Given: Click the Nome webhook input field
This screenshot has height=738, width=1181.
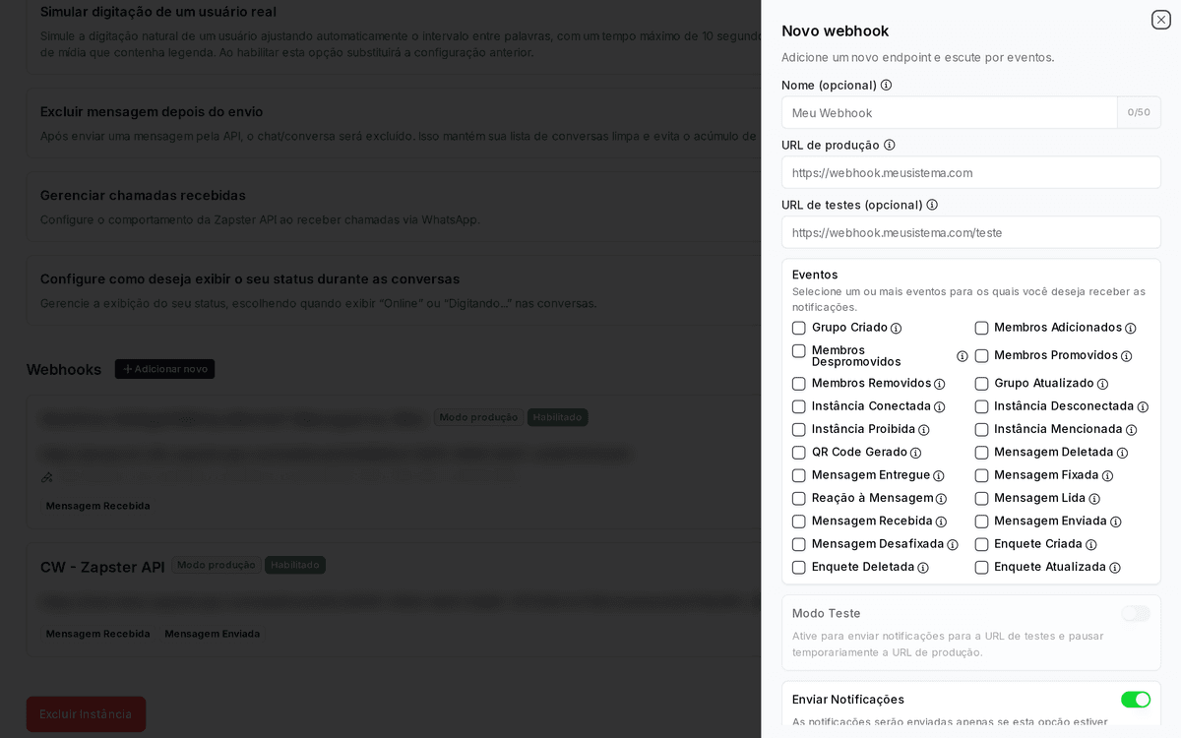Looking at the screenshot, I should click(x=949, y=113).
